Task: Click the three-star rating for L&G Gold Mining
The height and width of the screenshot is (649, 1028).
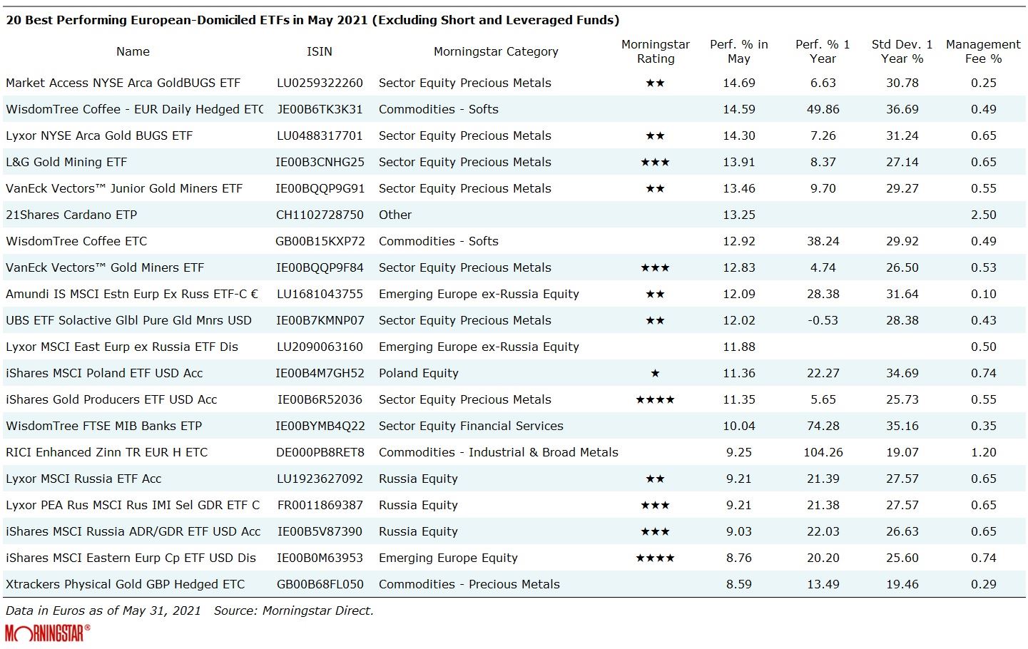Action: click(655, 162)
